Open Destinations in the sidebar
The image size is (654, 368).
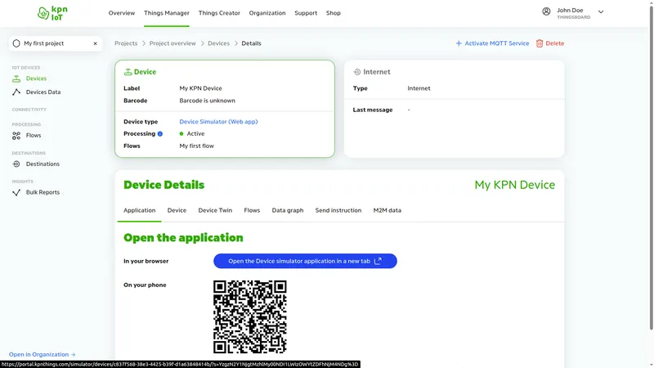(43, 164)
